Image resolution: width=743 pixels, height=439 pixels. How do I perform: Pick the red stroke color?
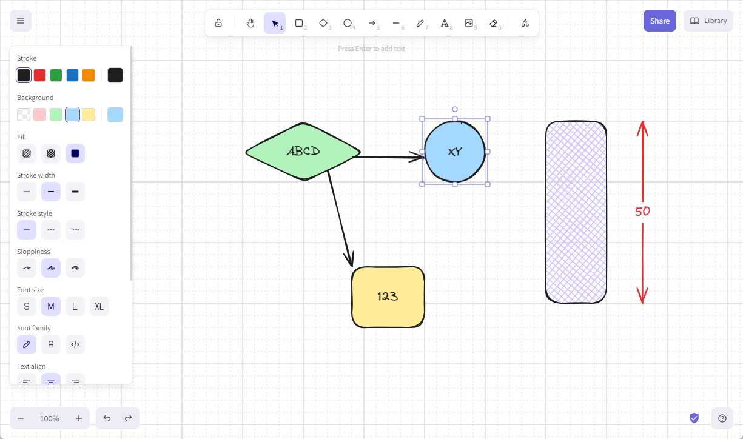coord(39,75)
